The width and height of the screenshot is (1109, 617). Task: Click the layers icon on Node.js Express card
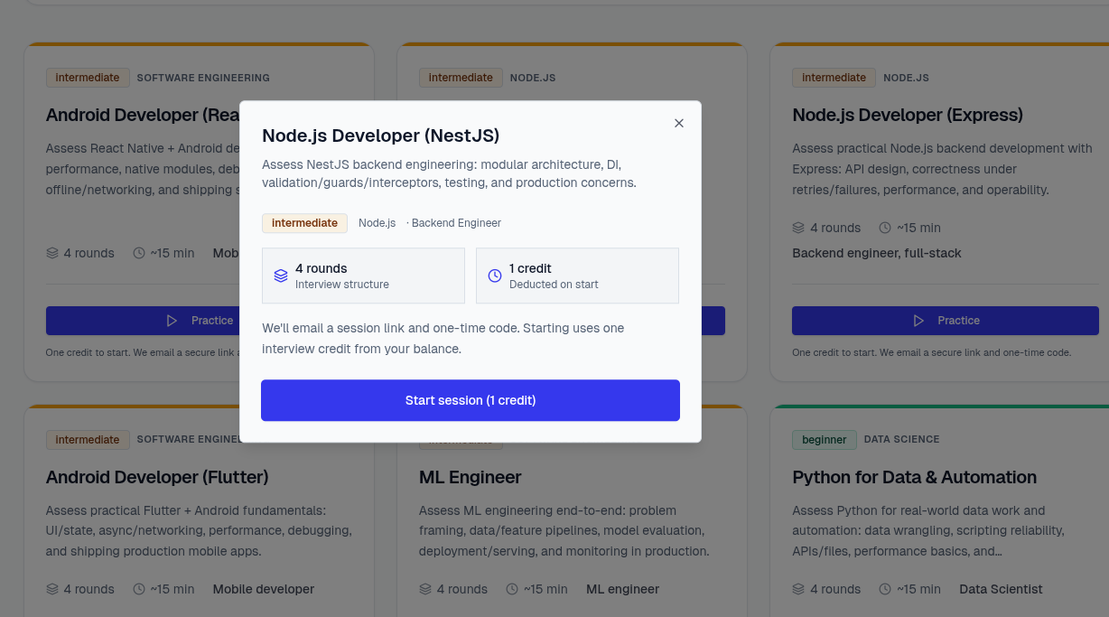pyautogui.click(x=798, y=228)
